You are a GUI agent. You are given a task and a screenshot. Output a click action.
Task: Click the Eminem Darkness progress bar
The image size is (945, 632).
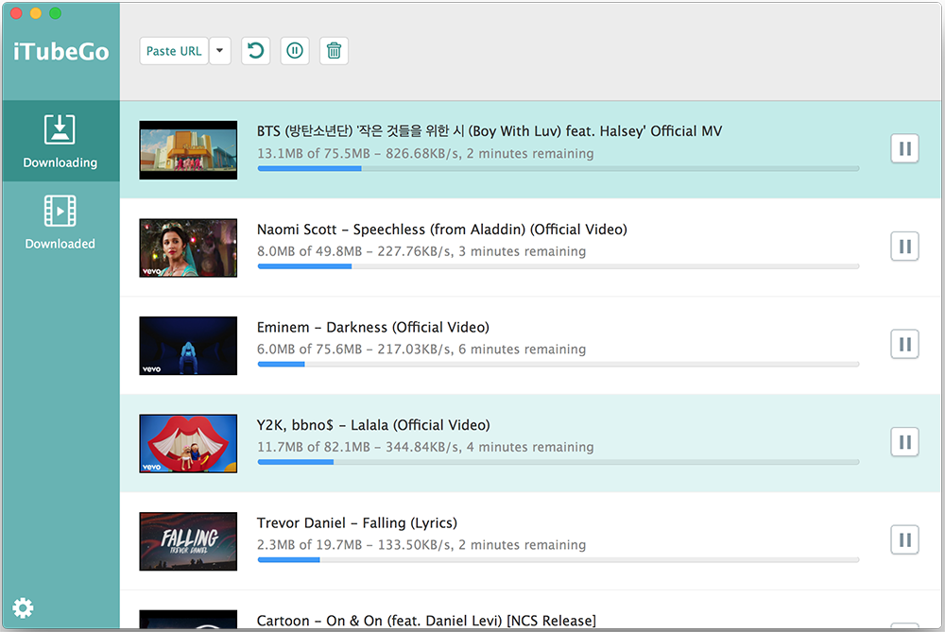[x=558, y=365]
